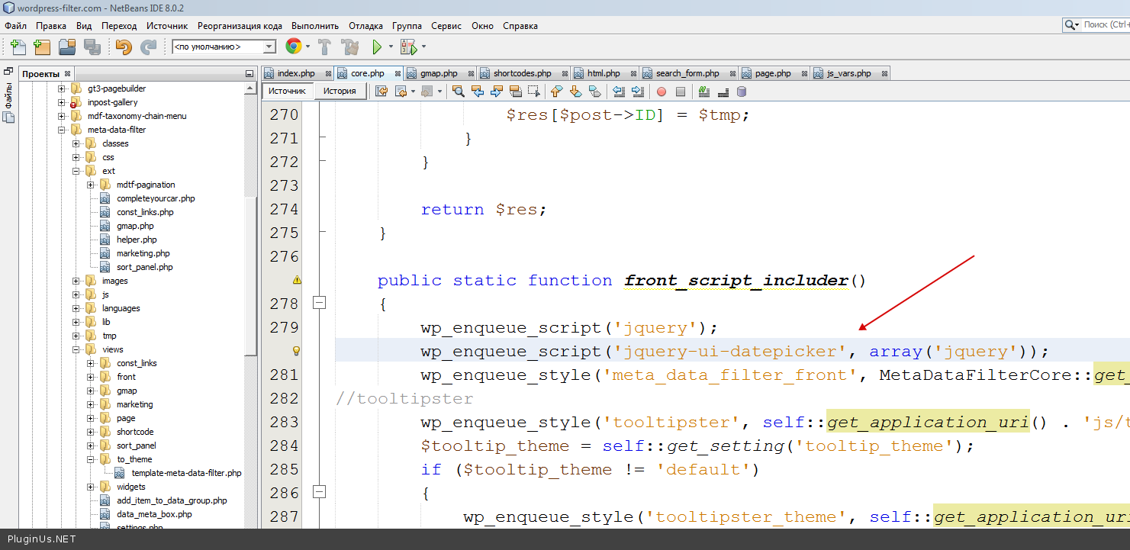This screenshot has height=550, width=1130.
Task: Open the configuration dropdown set to default
Action: [224, 47]
